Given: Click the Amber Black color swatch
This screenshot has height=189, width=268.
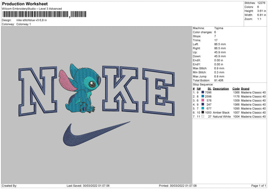Looking at the screenshot, I should pos(203,112).
